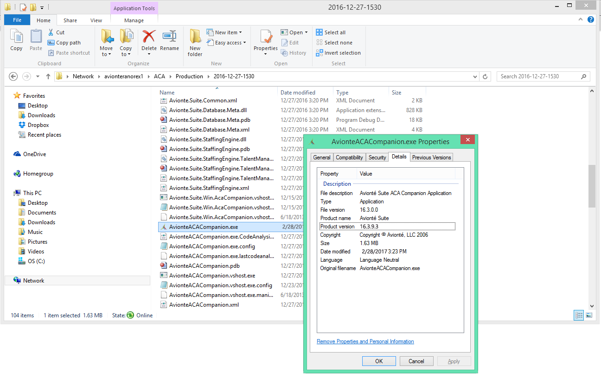The image size is (601, 378).
Task: Open Dropbox in the Favorites list
Action: tap(33, 125)
